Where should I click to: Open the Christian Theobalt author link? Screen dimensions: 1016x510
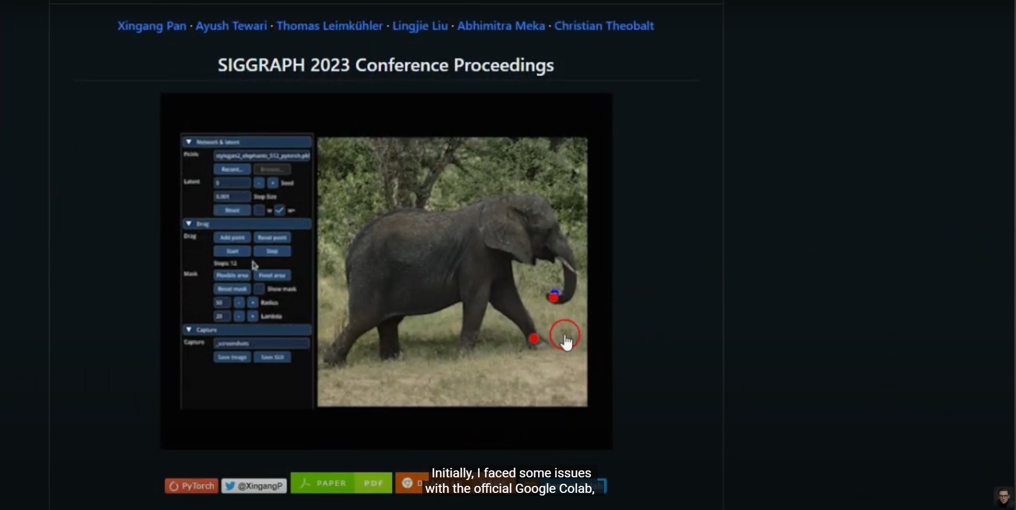click(604, 26)
